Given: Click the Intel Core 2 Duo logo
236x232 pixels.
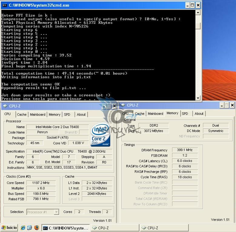Looking at the screenshot, I should point(100,135).
